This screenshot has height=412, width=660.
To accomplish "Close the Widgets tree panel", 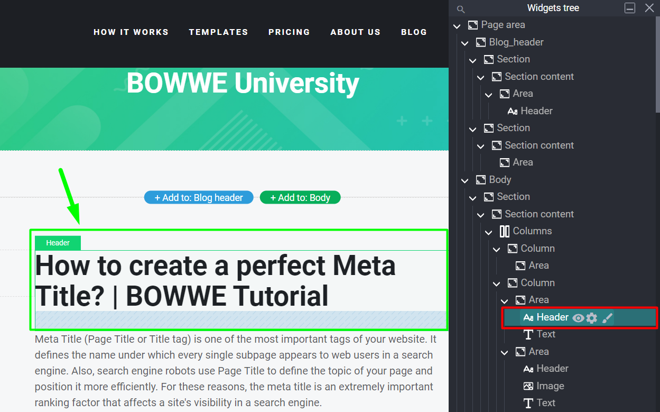I will coord(649,8).
